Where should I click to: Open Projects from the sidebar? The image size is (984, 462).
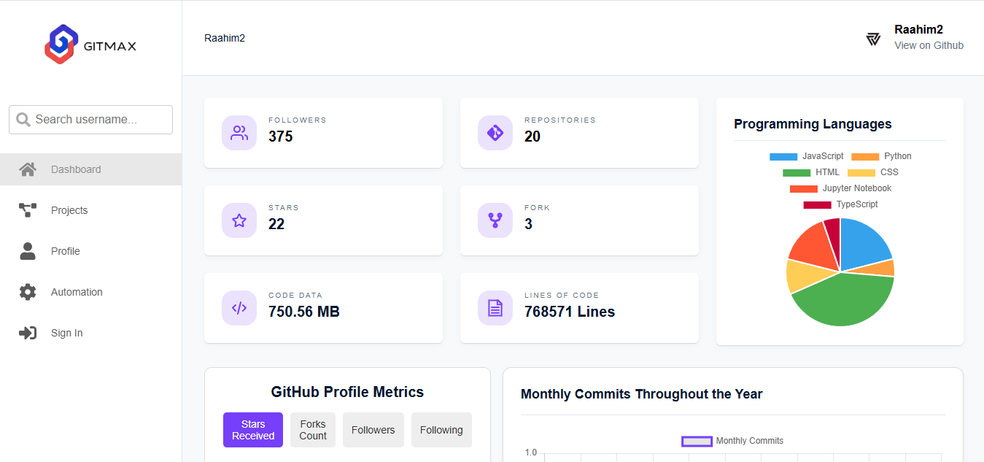[x=91, y=210]
